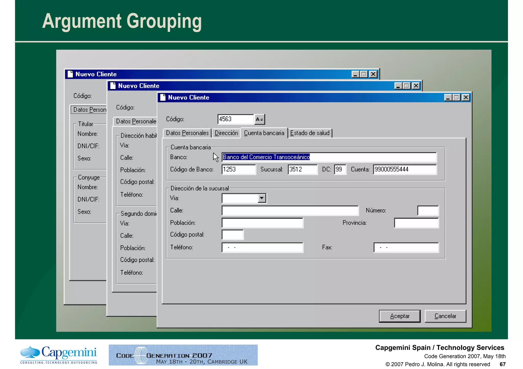Maximize the front Nuevo Cliente window
Image resolution: width=523 pixels, height=369 pixels.
[457, 98]
